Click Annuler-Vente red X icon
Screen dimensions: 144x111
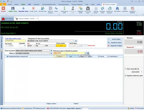[33, 8]
